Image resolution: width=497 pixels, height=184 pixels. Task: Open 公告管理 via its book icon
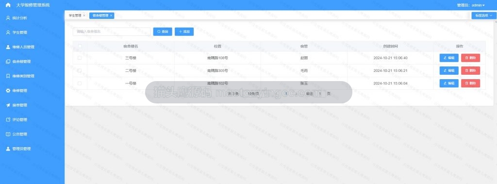[x=8, y=134]
